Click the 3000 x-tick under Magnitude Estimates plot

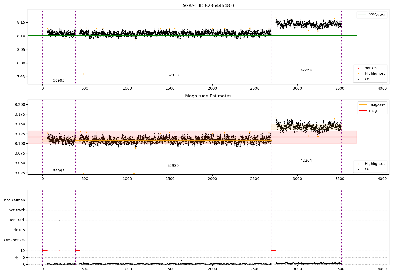(297, 179)
